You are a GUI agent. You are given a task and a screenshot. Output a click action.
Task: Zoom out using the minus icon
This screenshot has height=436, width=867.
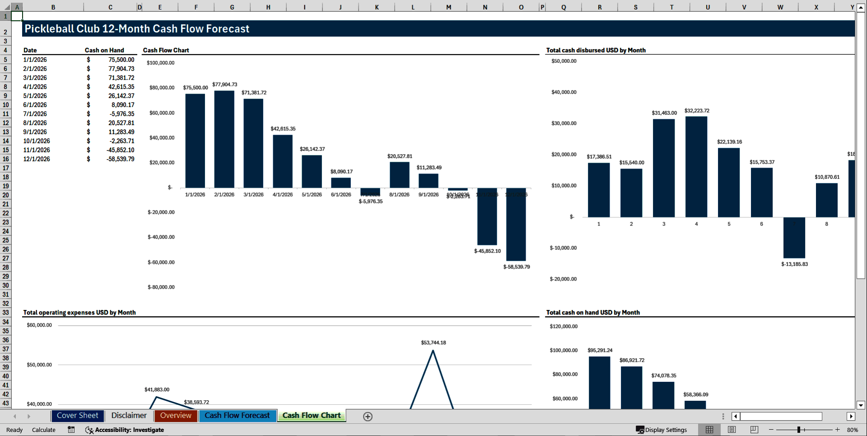(770, 430)
